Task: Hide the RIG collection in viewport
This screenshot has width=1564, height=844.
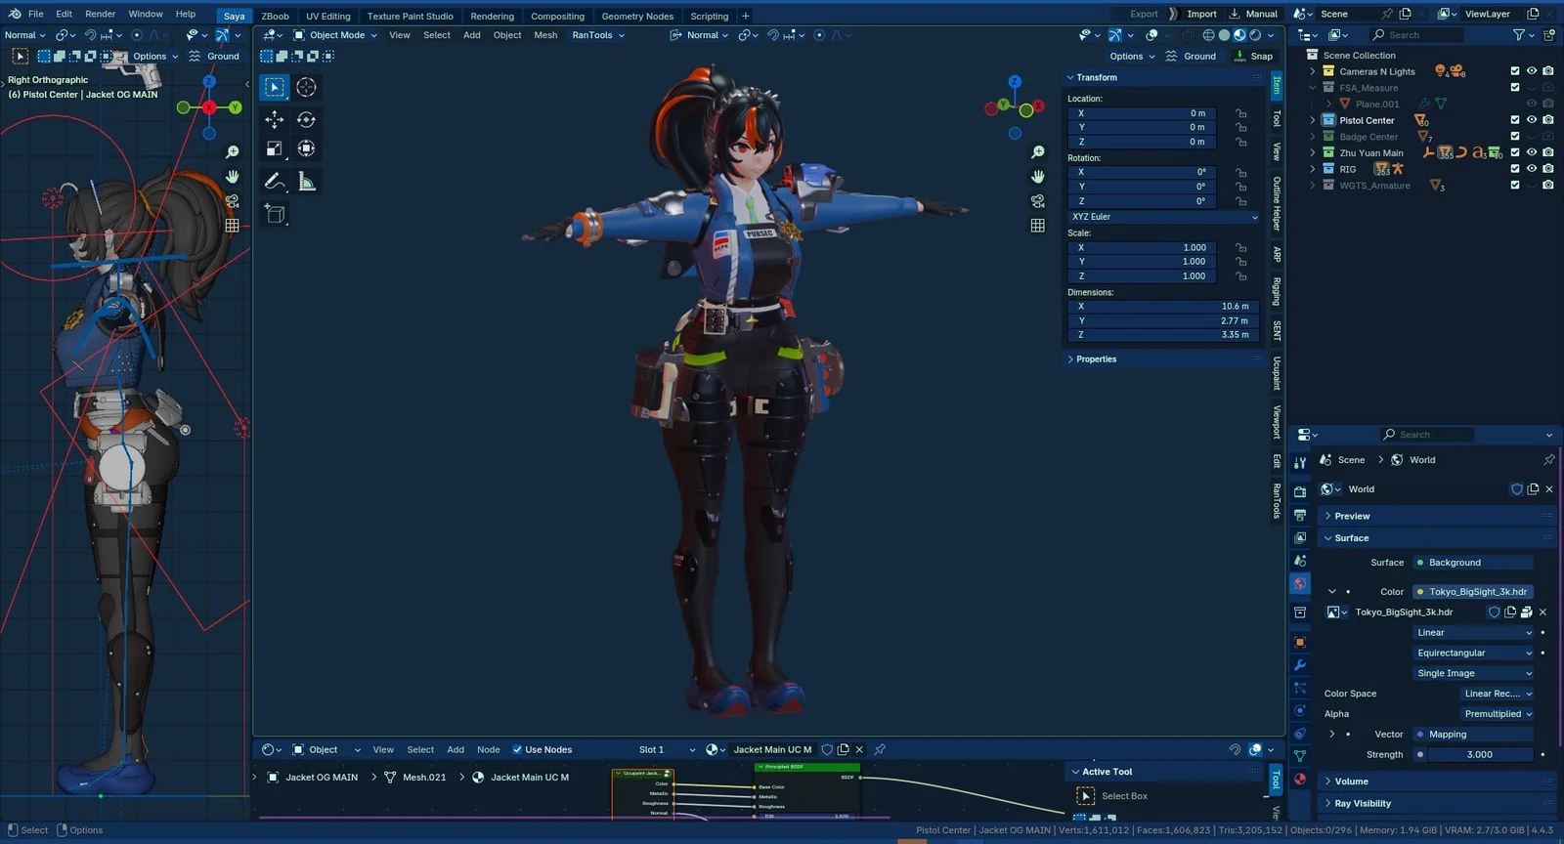Action: [1532, 169]
